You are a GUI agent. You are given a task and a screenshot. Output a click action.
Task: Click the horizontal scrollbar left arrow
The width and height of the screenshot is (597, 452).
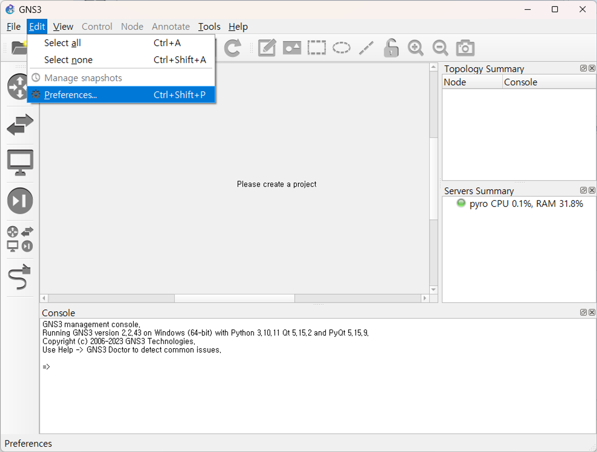pos(44,298)
